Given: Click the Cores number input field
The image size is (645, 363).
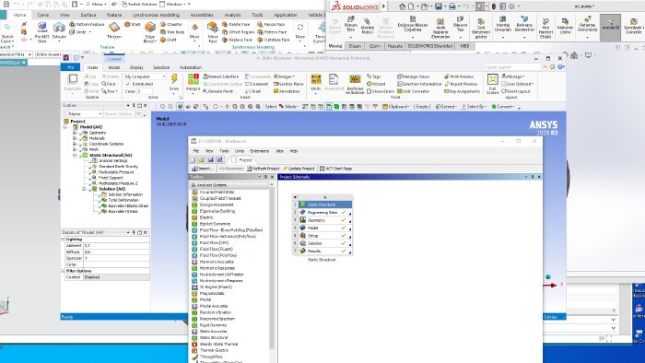Looking at the screenshot, I should 145,91.
